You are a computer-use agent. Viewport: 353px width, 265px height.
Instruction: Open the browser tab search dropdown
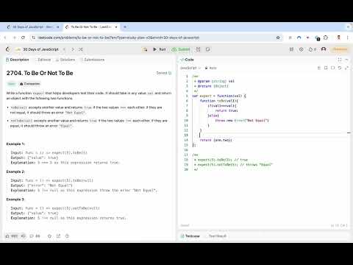click(x=348, y=26)
